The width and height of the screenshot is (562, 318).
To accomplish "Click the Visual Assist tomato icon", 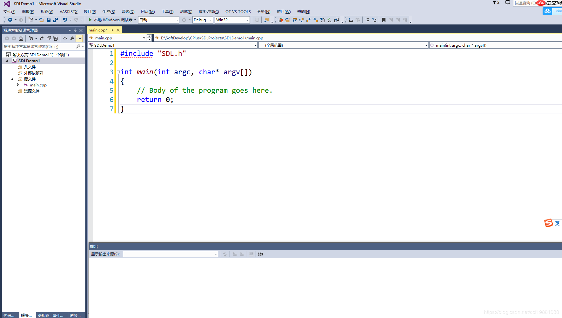I will [280, 20].
